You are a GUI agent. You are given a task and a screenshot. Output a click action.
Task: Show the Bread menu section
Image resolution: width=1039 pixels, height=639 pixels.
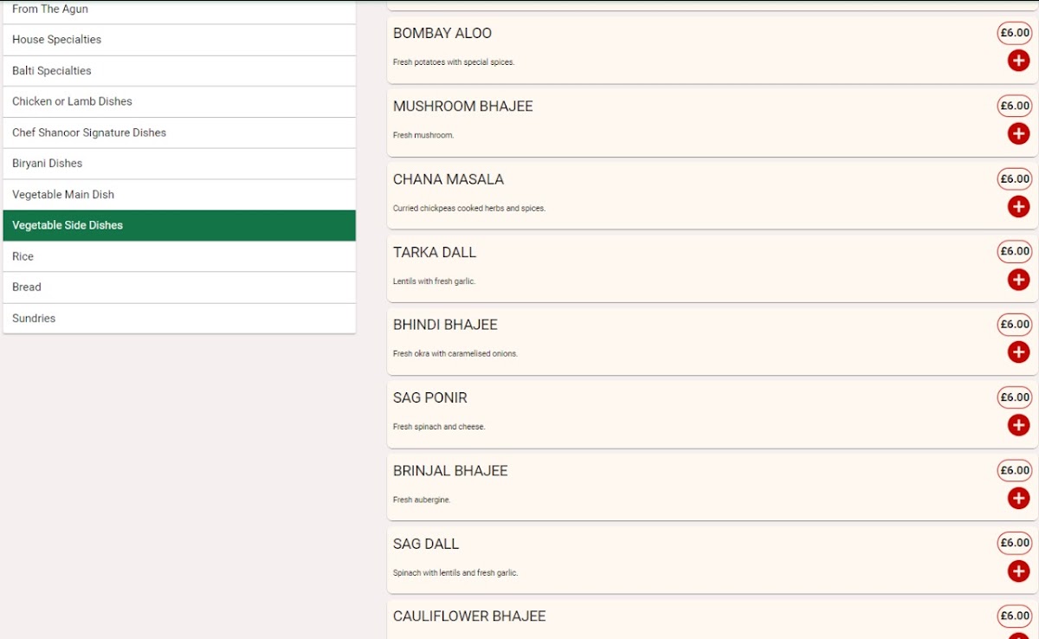[179, 287]
